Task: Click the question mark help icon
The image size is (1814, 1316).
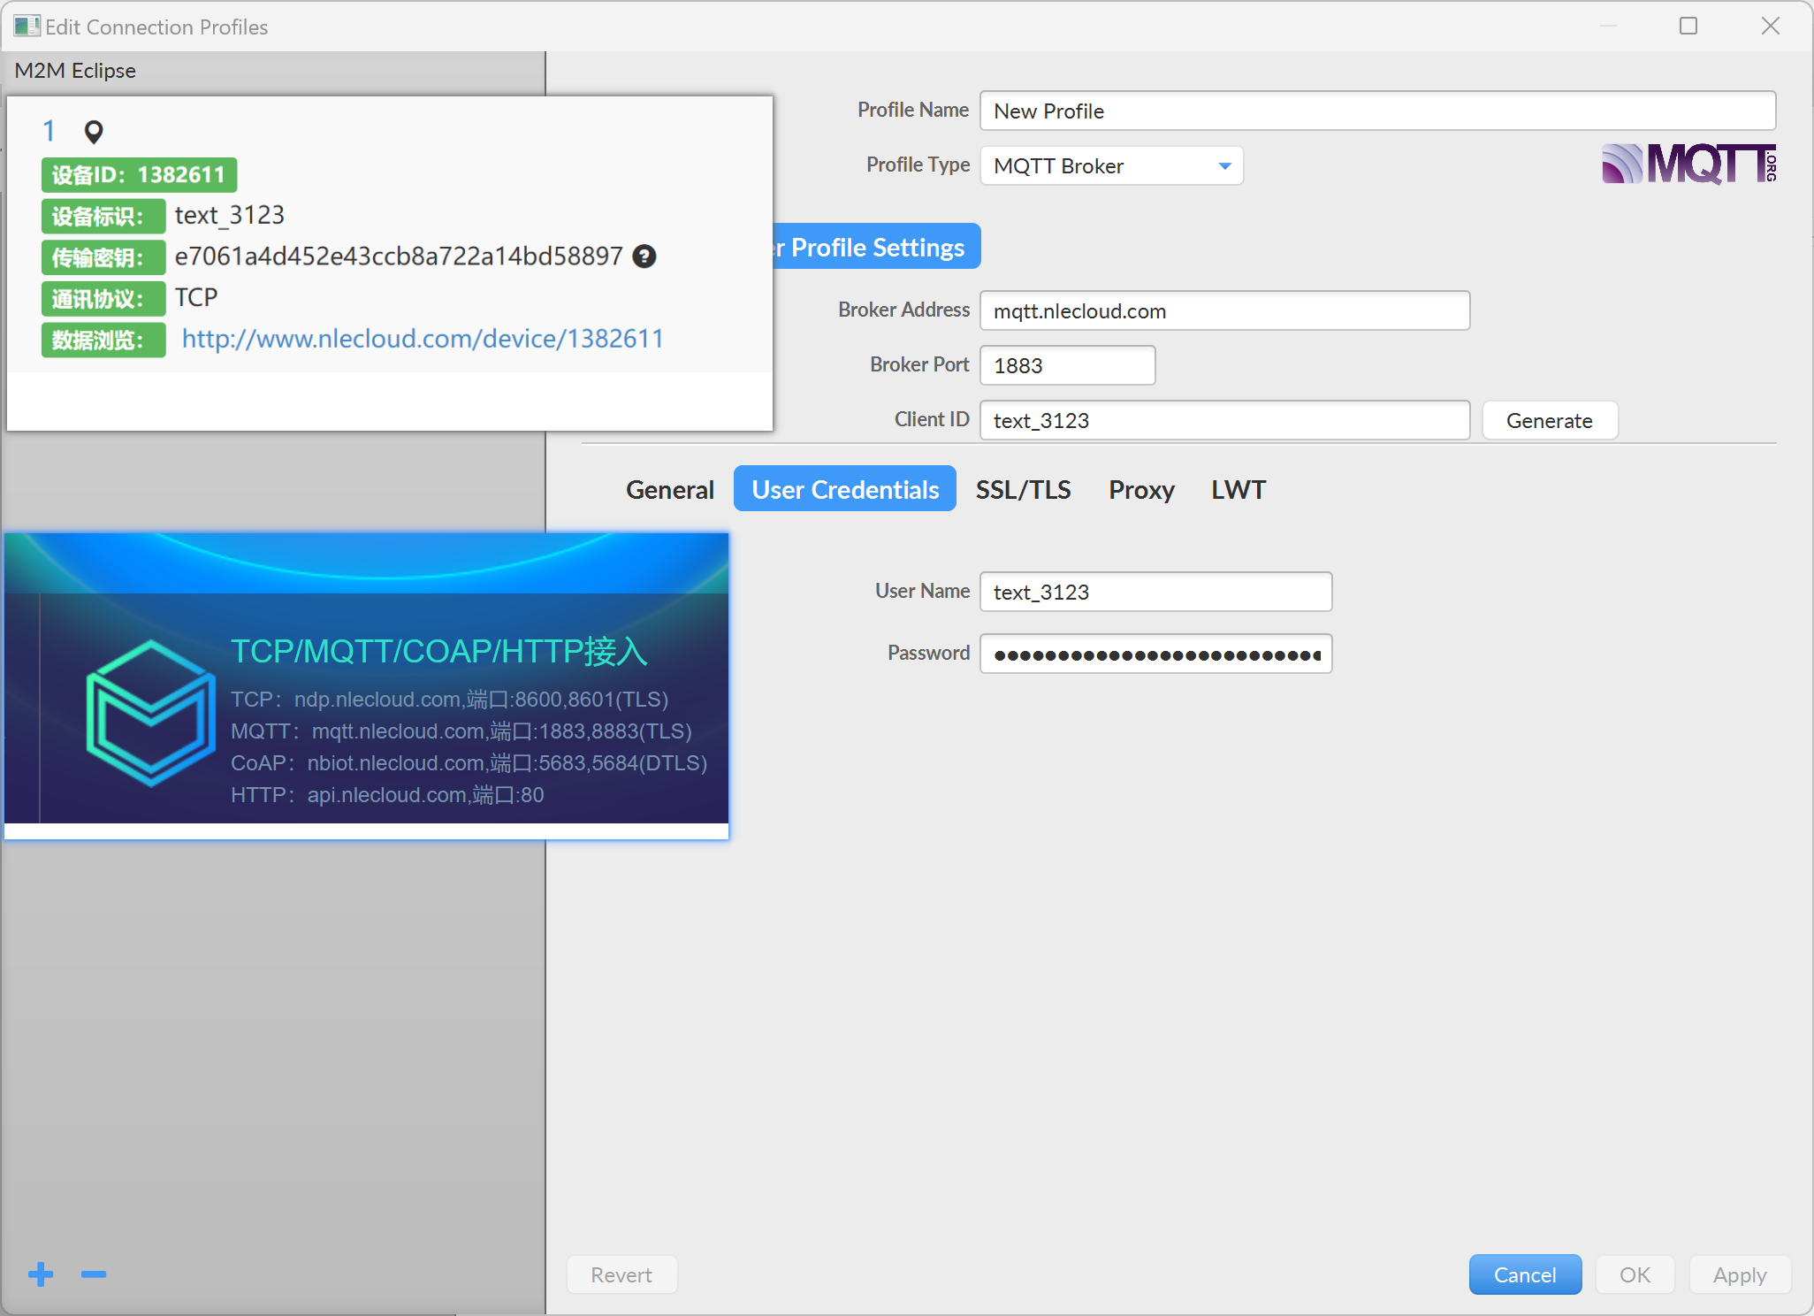Action: click(x=644, y=256)
